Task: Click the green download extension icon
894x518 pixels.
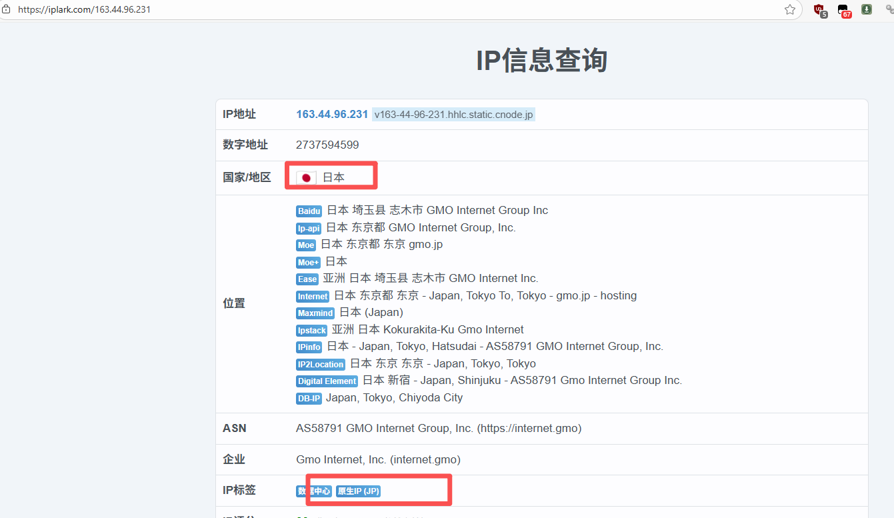Action: 867,9
